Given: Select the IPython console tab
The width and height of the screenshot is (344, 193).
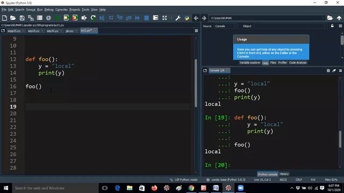Looking at the screenshot, I should tap(268, 174).
